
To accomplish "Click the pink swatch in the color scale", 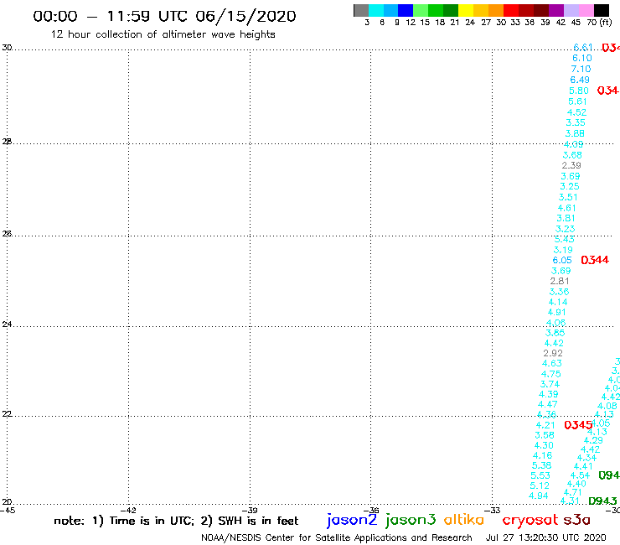I will [x=586, y=10].
